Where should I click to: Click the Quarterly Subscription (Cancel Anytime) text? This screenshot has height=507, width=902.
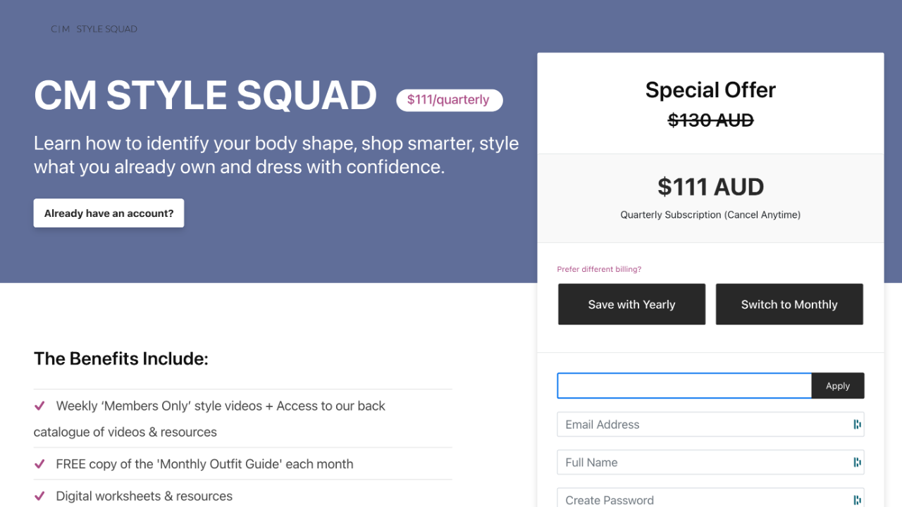point(710,215)
